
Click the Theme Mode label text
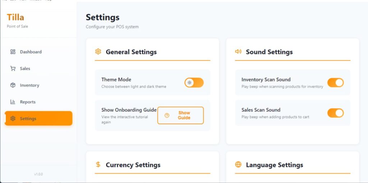coord(116,80)
